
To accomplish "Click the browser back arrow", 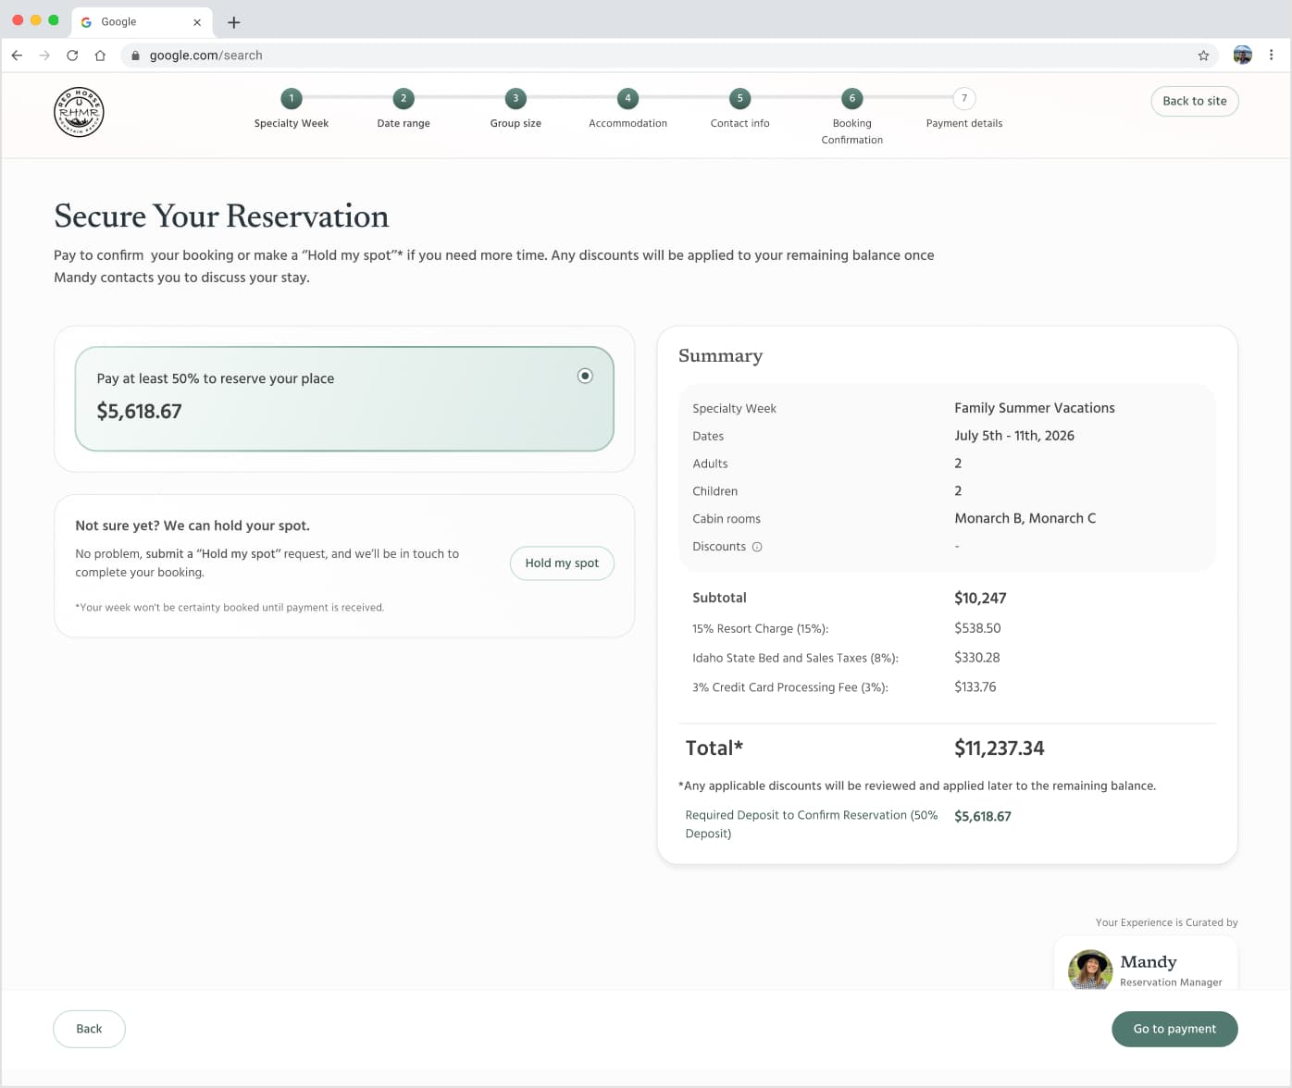I will tap(17, 56).
